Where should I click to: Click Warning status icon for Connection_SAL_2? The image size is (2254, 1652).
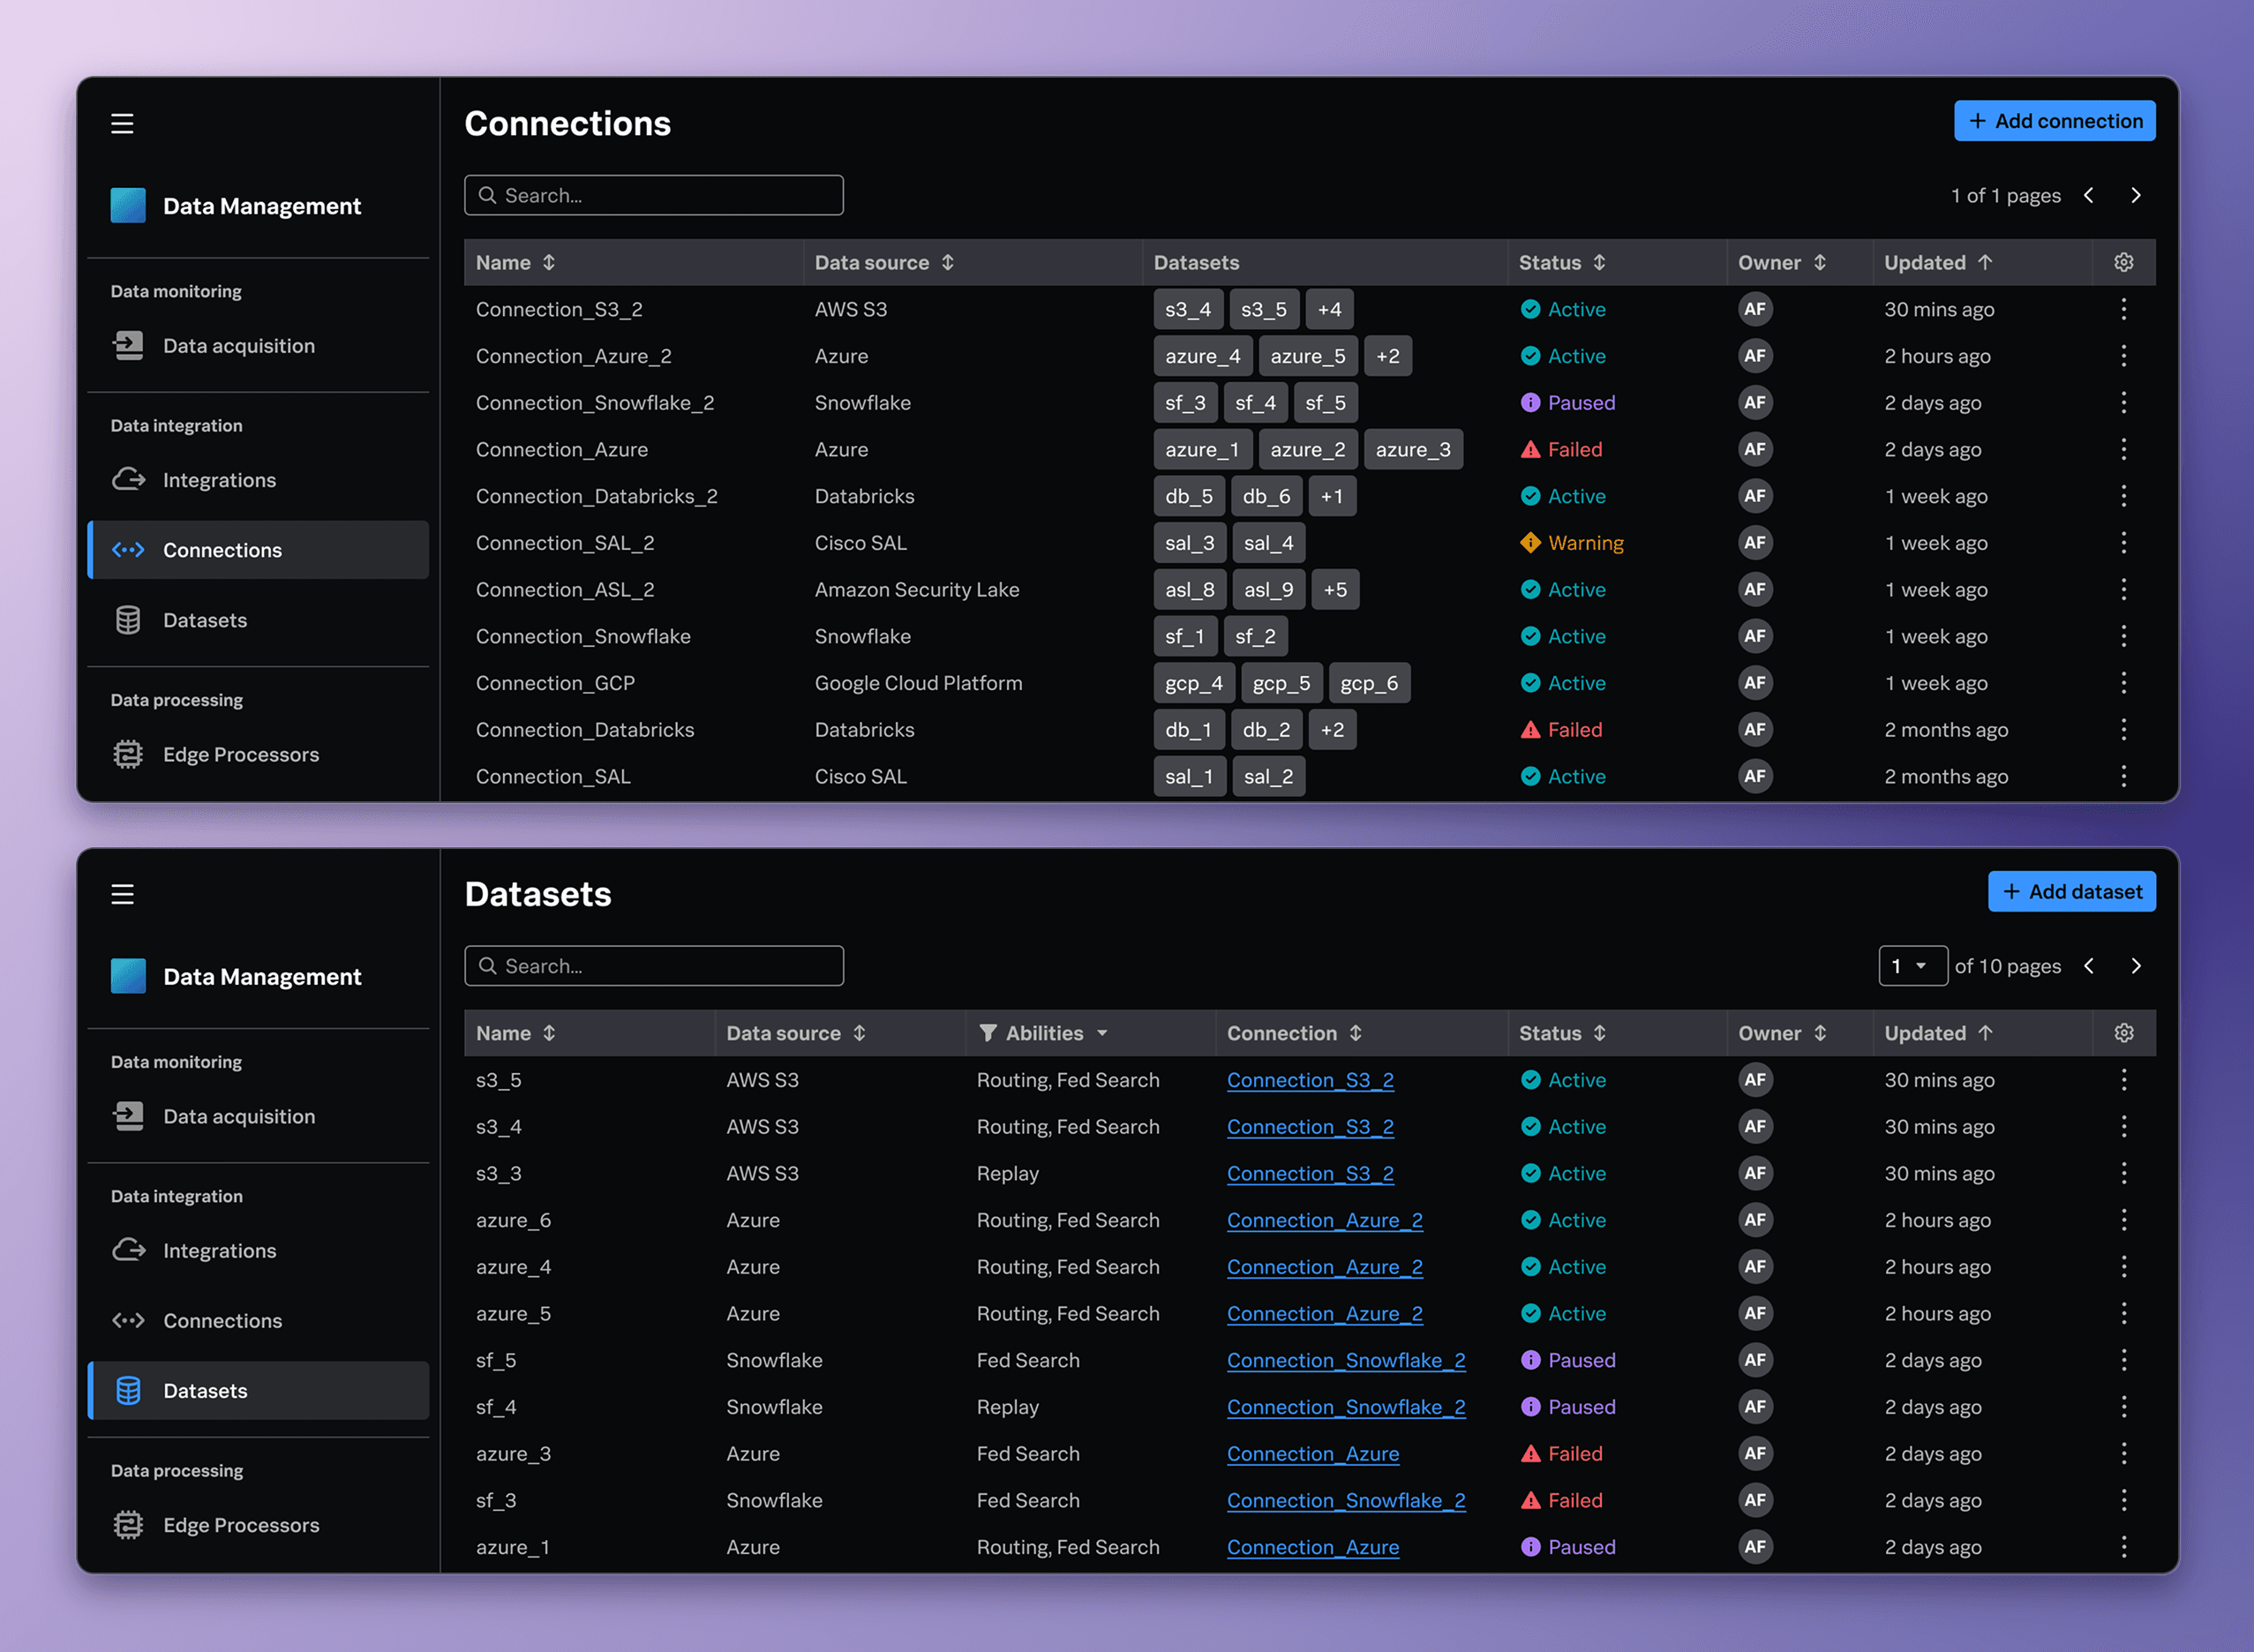click(1530, 543)
